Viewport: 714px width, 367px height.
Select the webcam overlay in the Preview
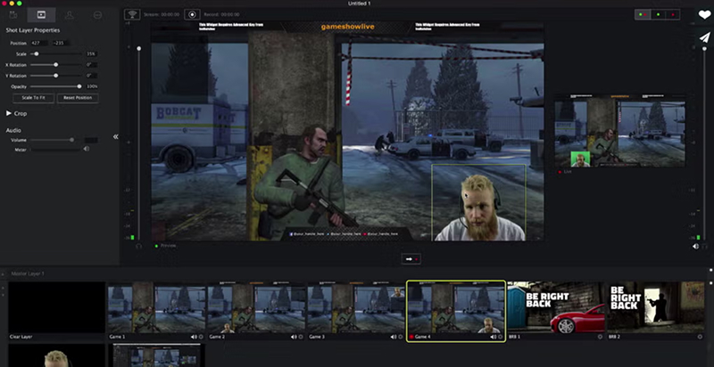pos(478,202)
